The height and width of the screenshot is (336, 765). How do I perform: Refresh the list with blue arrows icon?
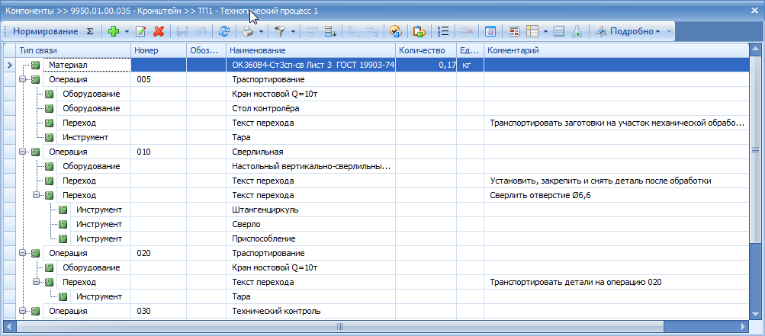pos(224,31)
